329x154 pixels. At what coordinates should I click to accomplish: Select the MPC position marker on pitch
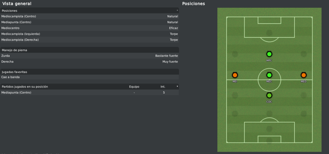click(269, 54)
